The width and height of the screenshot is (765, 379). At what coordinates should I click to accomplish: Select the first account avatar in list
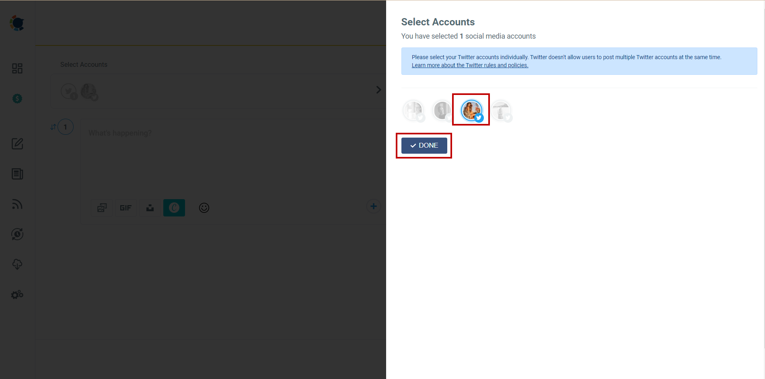point(413,110)
